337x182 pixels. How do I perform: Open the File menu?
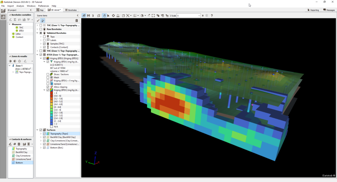point(3,6)
